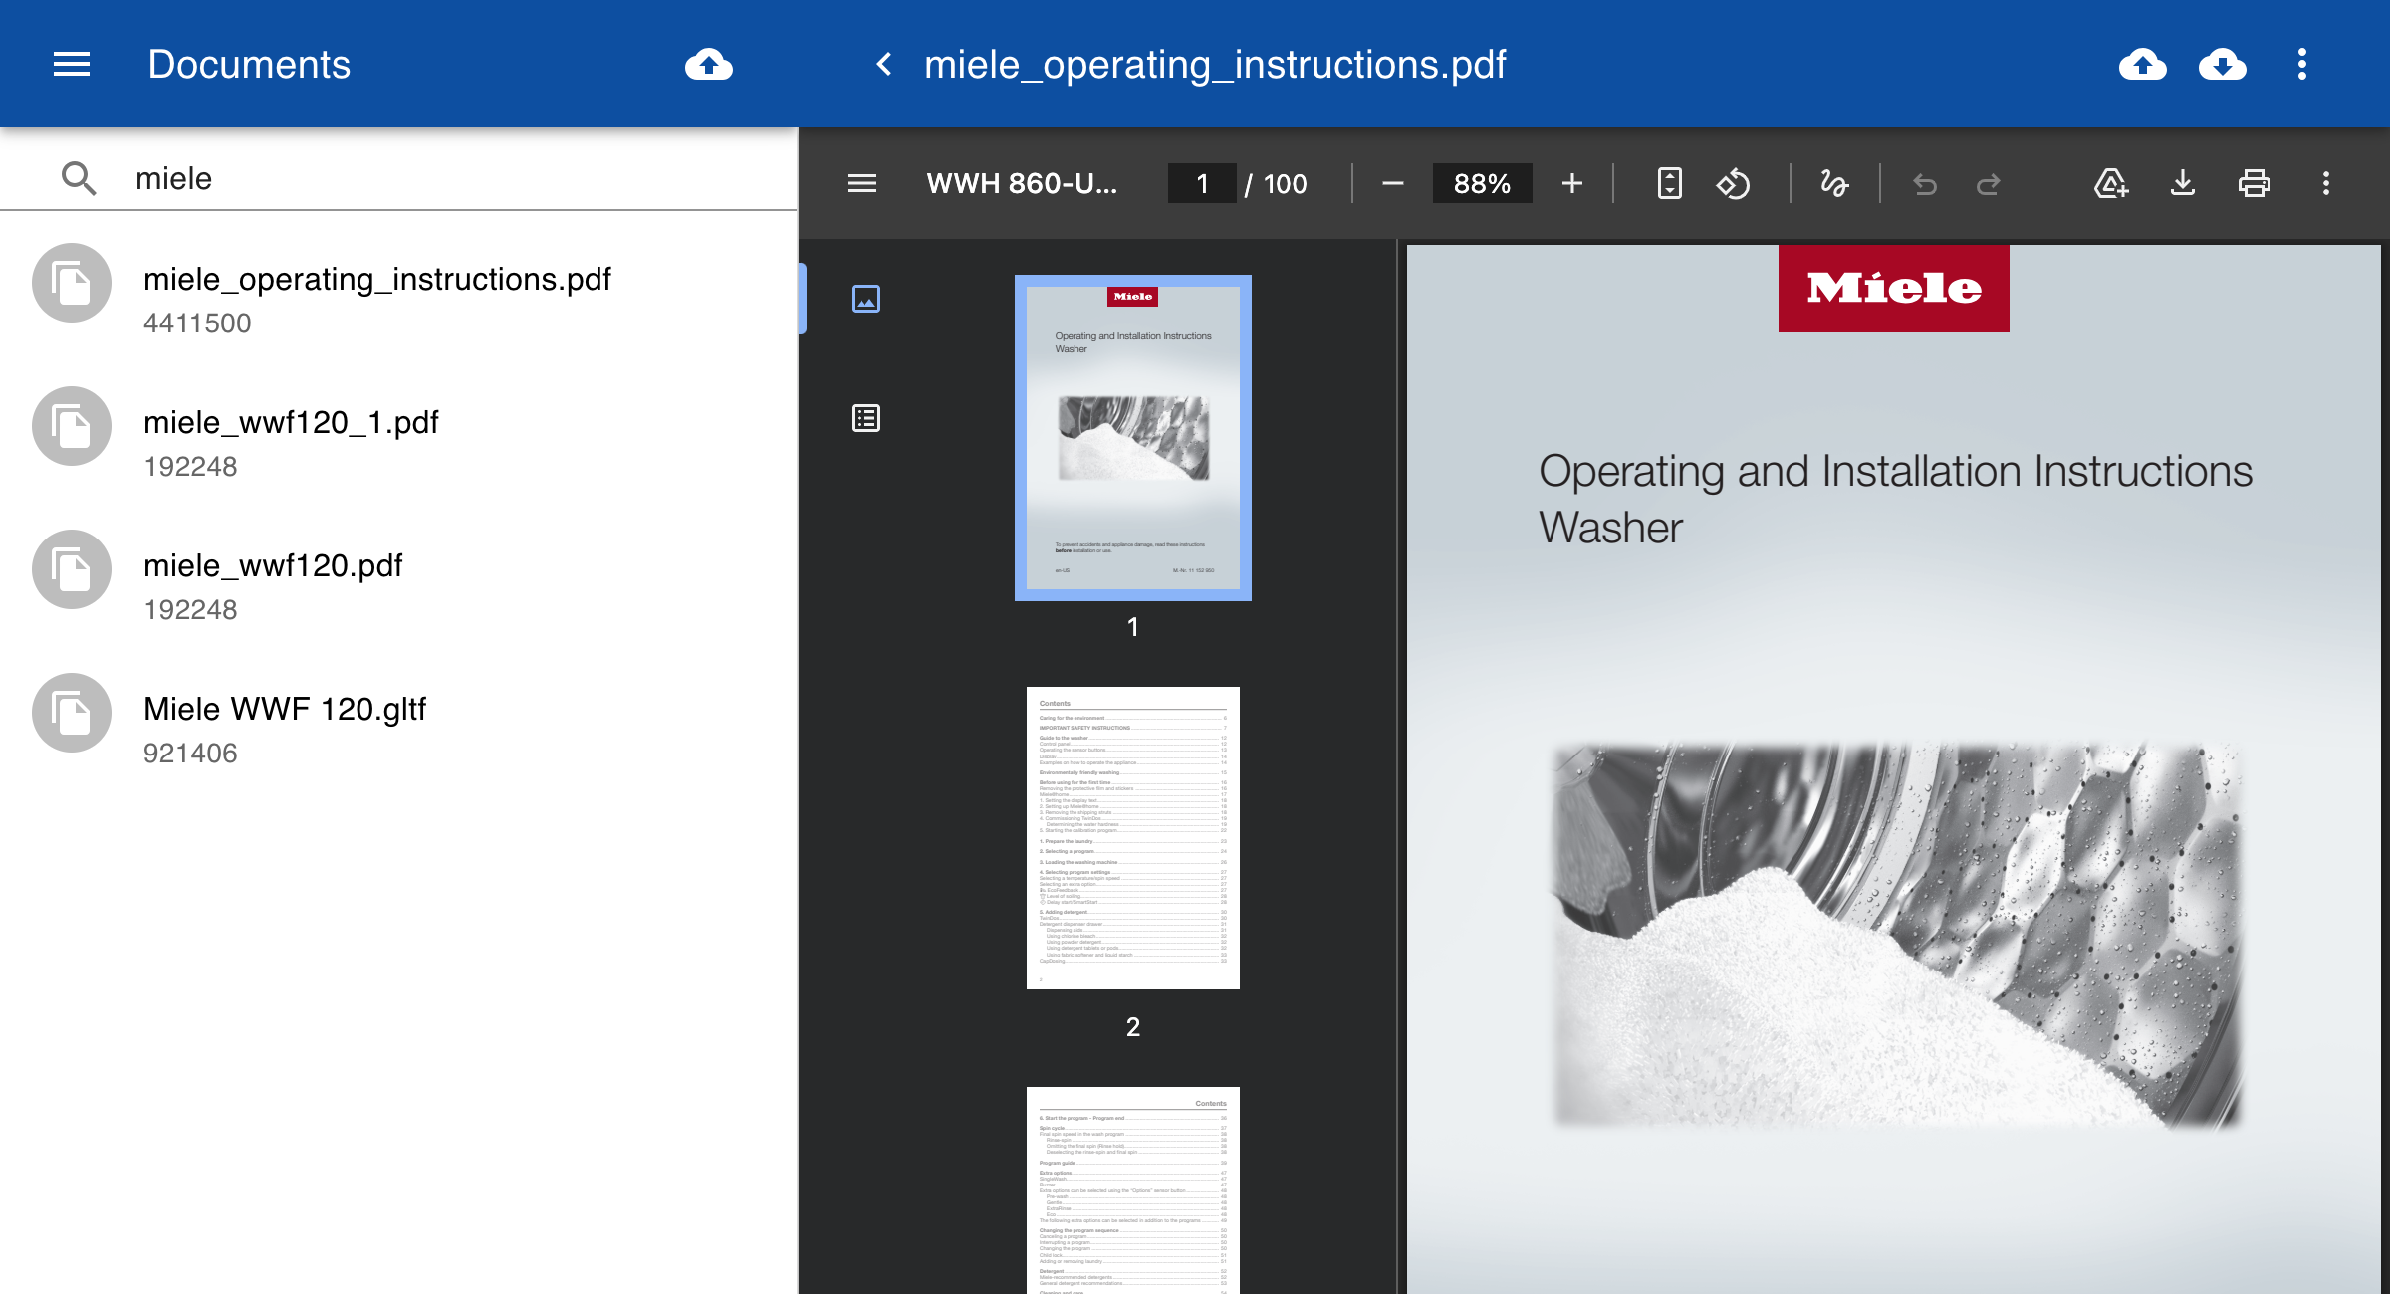Activate the draw annotation tool

point(1834,183)
